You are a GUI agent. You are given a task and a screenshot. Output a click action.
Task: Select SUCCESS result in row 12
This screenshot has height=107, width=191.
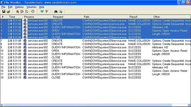pos(134,57)
